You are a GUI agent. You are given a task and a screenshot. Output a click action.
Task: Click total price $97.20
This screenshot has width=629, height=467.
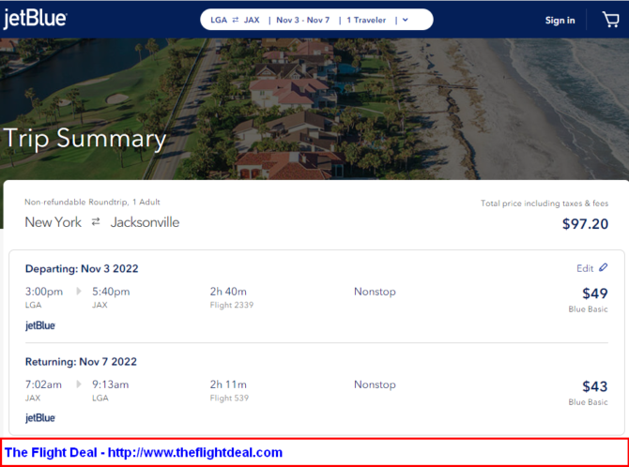point(585,224)
